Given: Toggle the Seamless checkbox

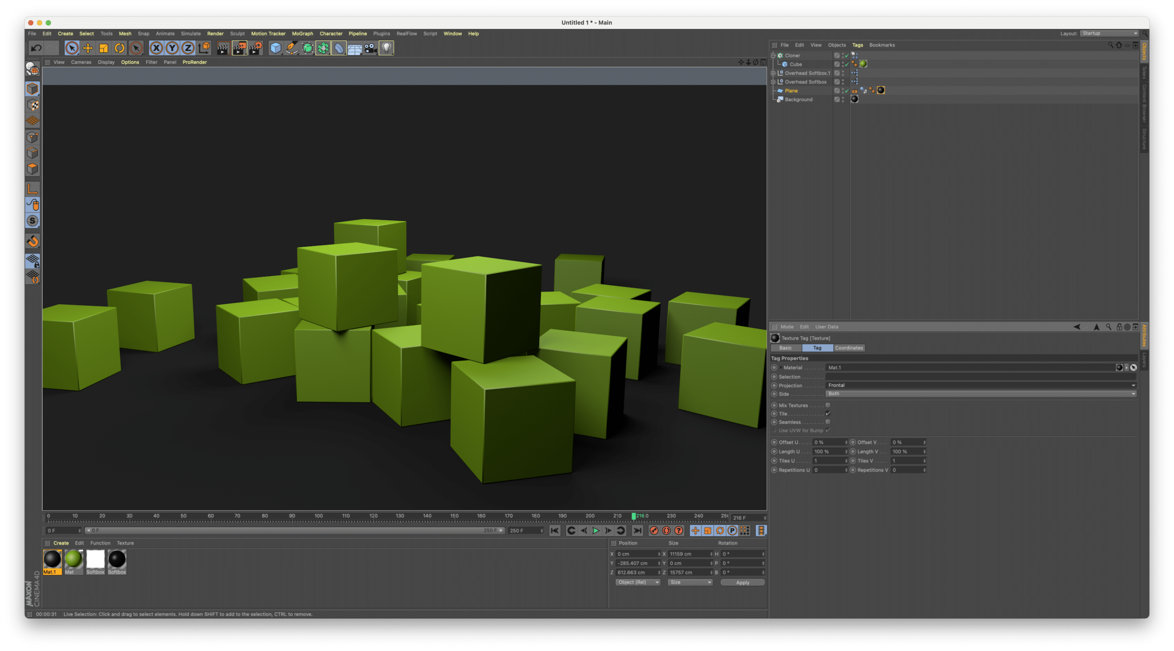Looking at the screenshot, I should tap(828, 422).
